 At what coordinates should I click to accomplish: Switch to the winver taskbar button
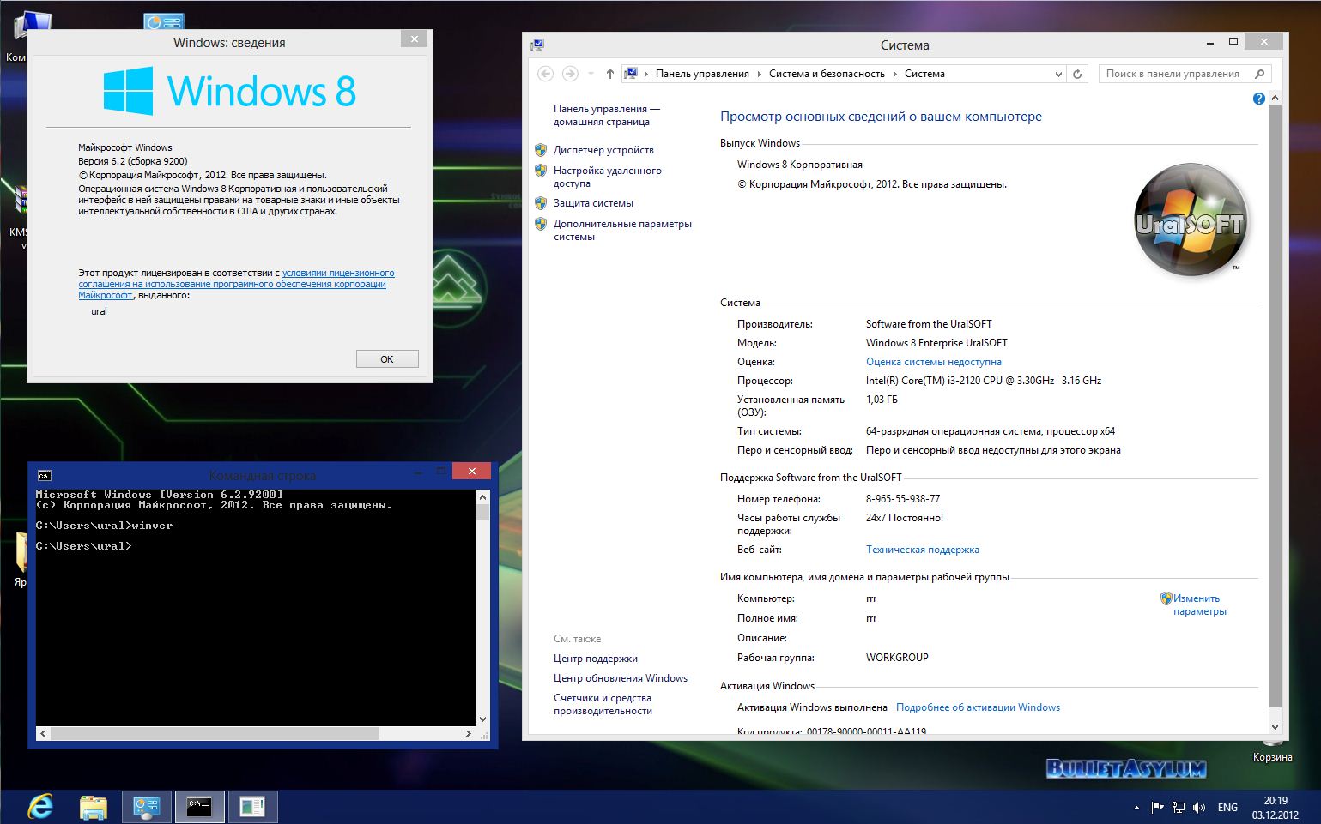[x=252, y=807]
